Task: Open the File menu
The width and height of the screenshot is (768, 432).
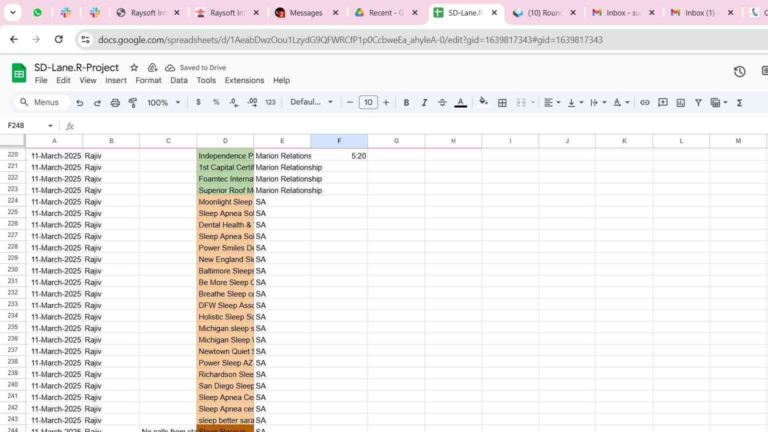Action: point(41,80)
